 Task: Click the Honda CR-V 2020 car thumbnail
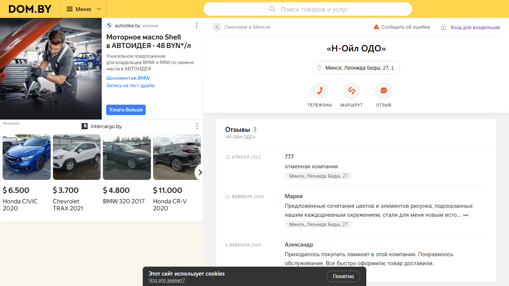coord(177,157)
